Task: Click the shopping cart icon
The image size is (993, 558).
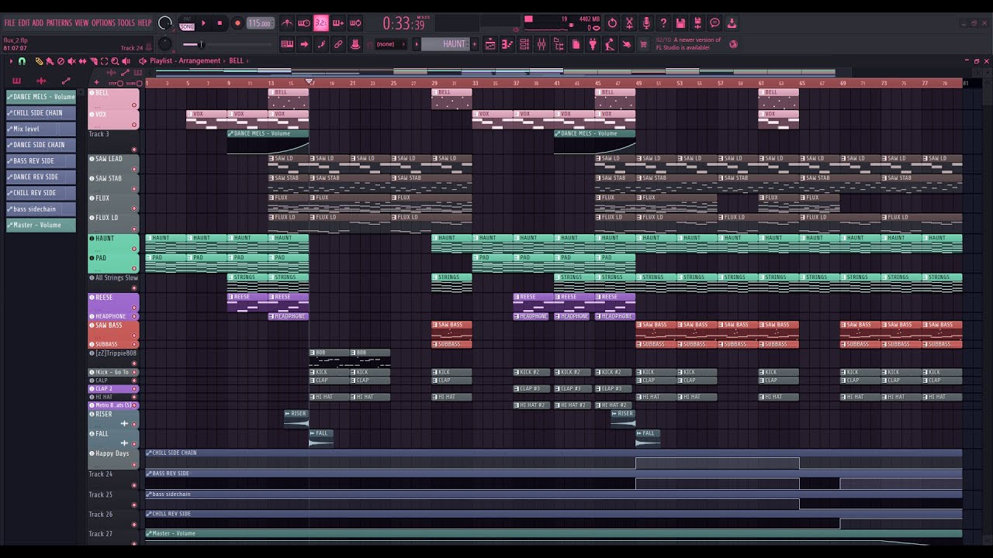Action: (643, 44)
